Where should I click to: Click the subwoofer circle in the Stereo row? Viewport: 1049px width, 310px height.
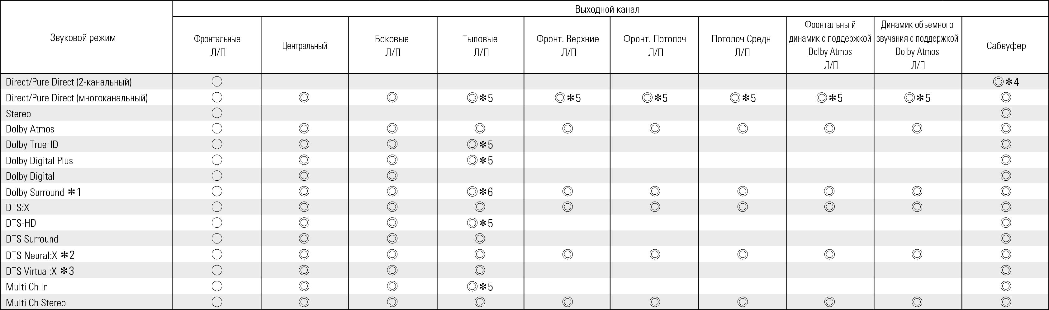pos(1005,113)
